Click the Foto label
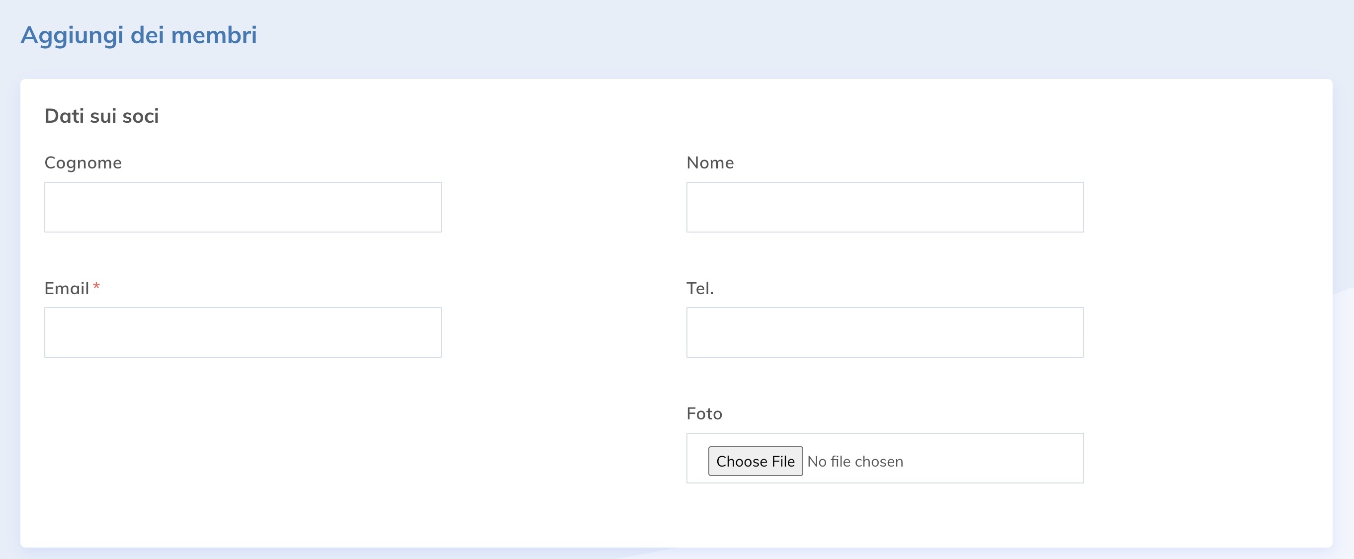 pos(704,414)
